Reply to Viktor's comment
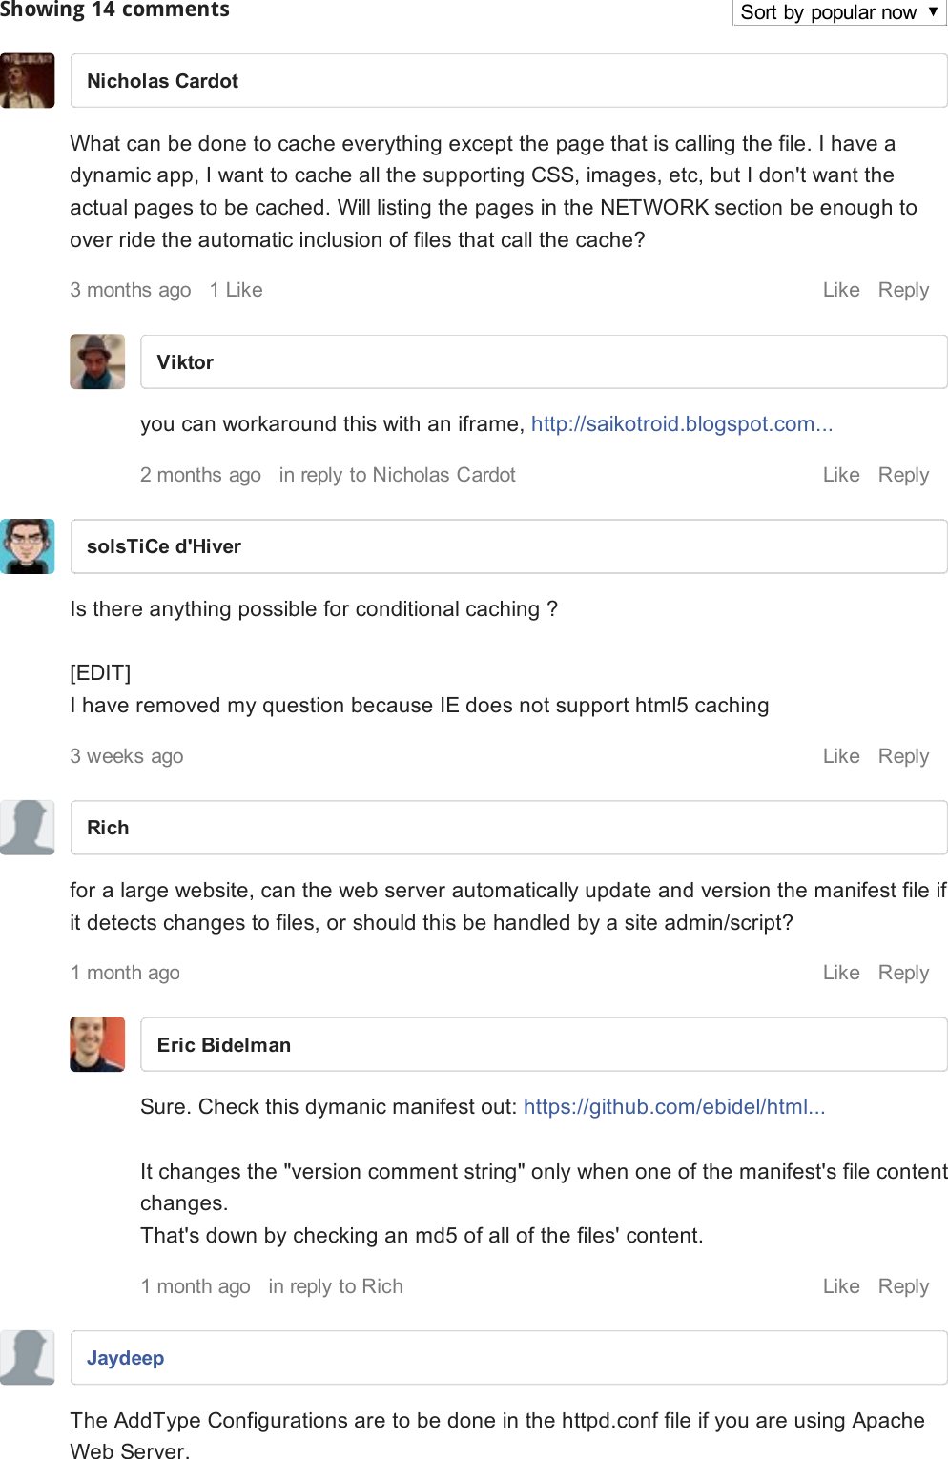948x1459 pixels. pyautogui.click(x=903, y=475)
